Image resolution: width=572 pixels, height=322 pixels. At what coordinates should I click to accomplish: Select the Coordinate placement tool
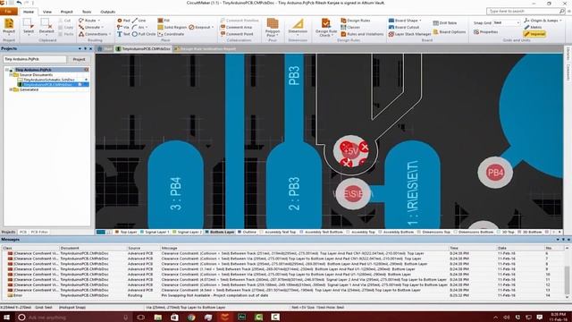click(171, 34)
